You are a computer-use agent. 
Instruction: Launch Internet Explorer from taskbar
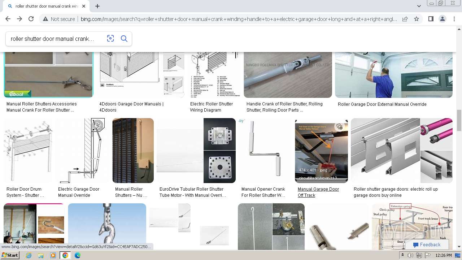[x=29, y=255]
